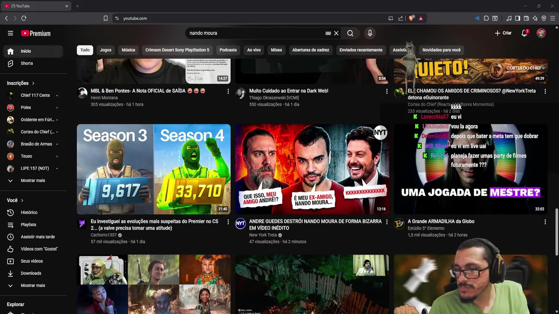Expand subscriptions with Mostrar mais

(33, 181)
